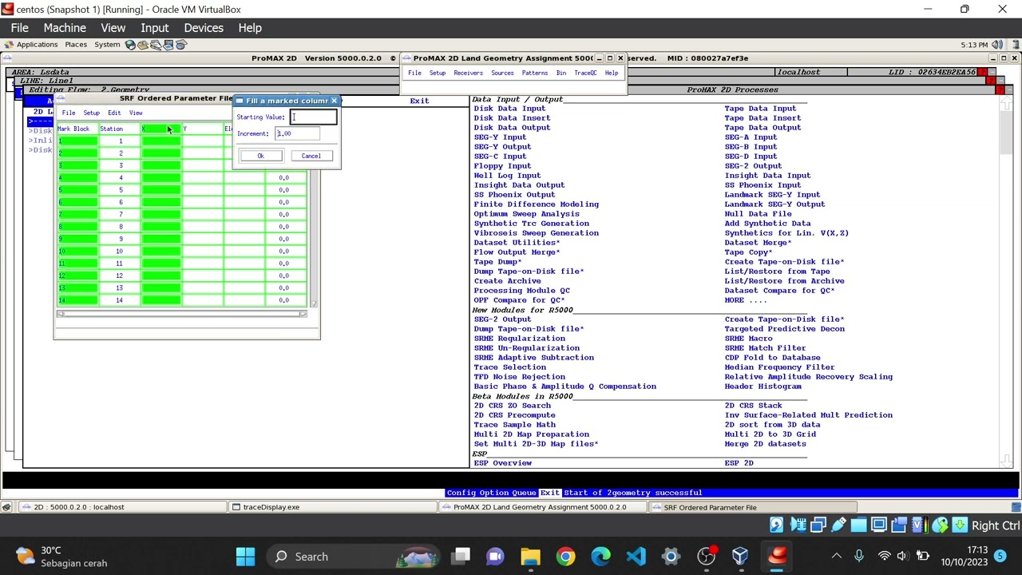Show hidden system tray icons
Screen dimensions: 1022x575
click(x=836, y=556)
